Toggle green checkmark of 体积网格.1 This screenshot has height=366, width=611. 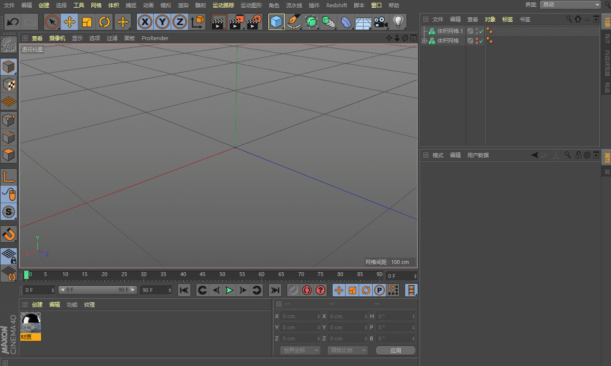pyautogui.click(x=481, y=31)
